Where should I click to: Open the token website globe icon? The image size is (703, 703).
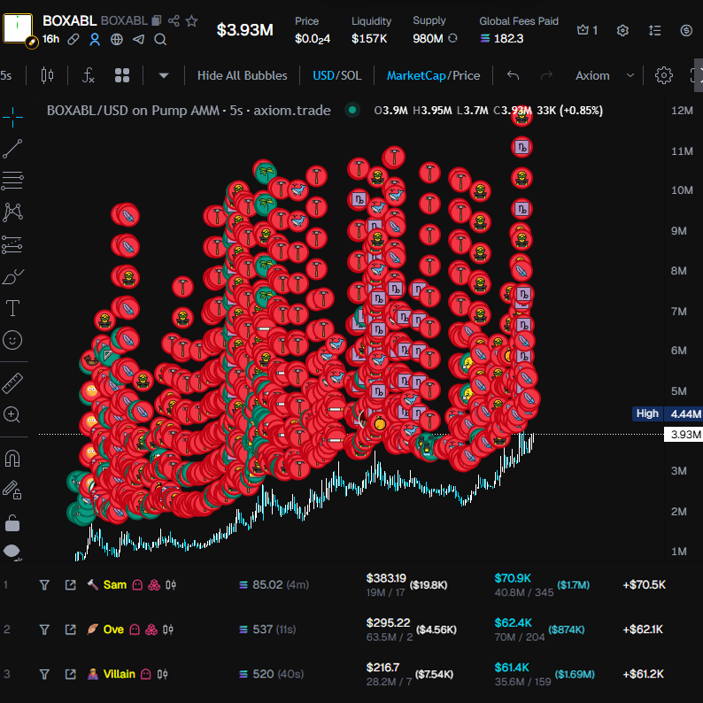click(117, 40)
